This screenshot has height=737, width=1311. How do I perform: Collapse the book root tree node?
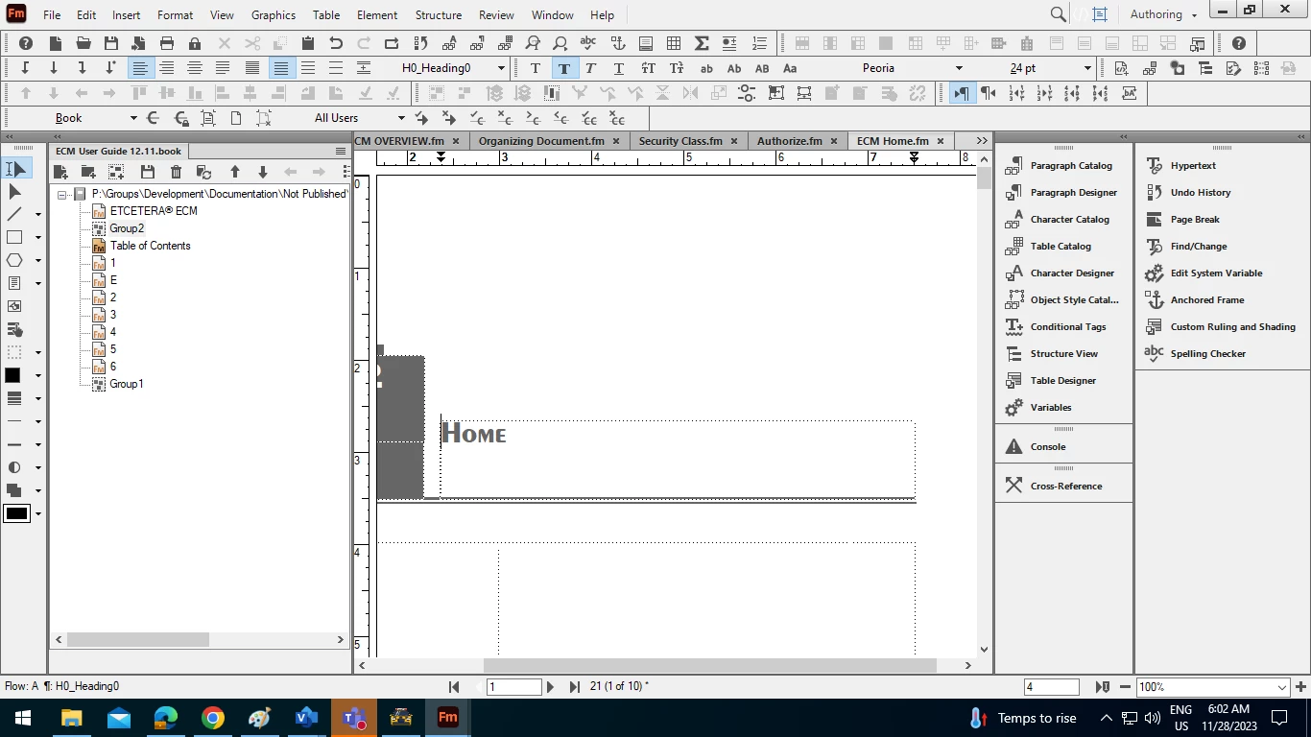click(x=62, y=194)
